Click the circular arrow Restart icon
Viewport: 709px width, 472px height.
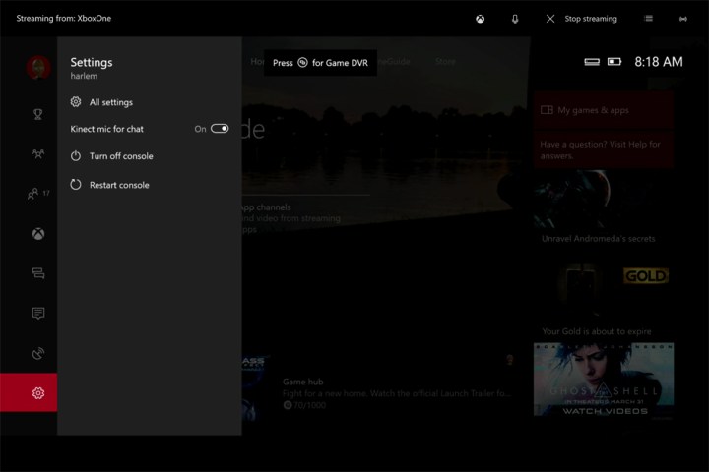click(76, 184)
